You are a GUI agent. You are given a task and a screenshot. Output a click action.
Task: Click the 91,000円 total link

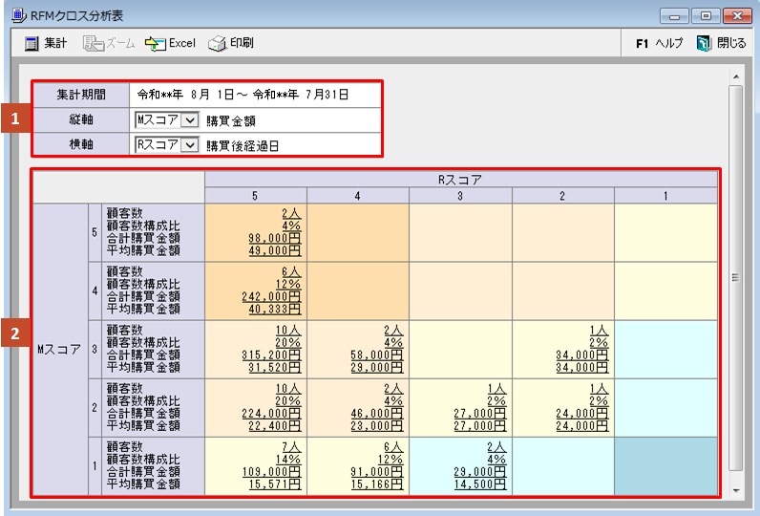(x=377, y=471)
